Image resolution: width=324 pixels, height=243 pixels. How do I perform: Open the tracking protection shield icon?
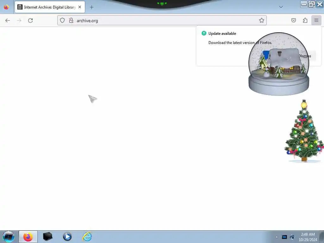pos(62,20)
